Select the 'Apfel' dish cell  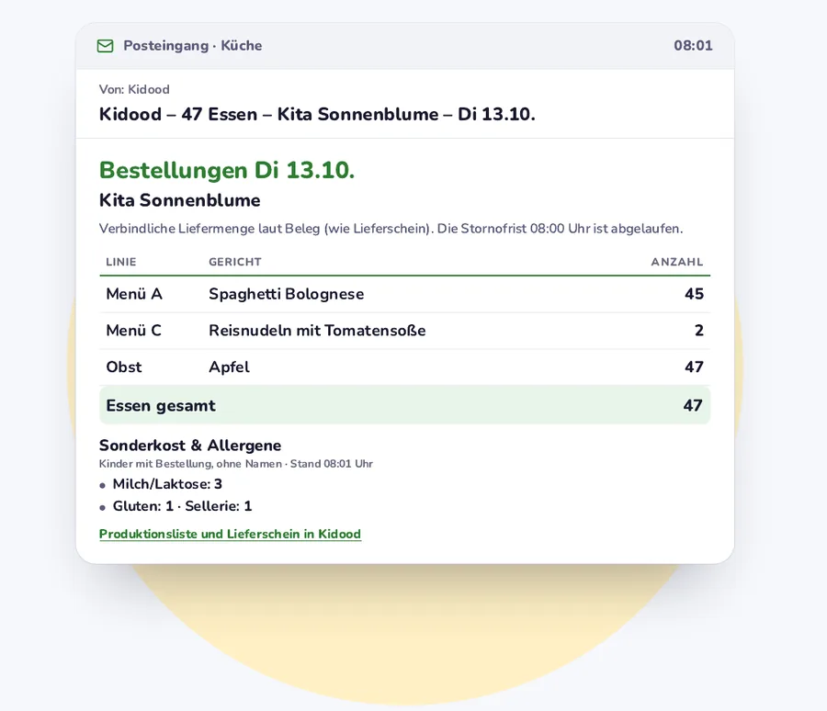click(229, 367)
